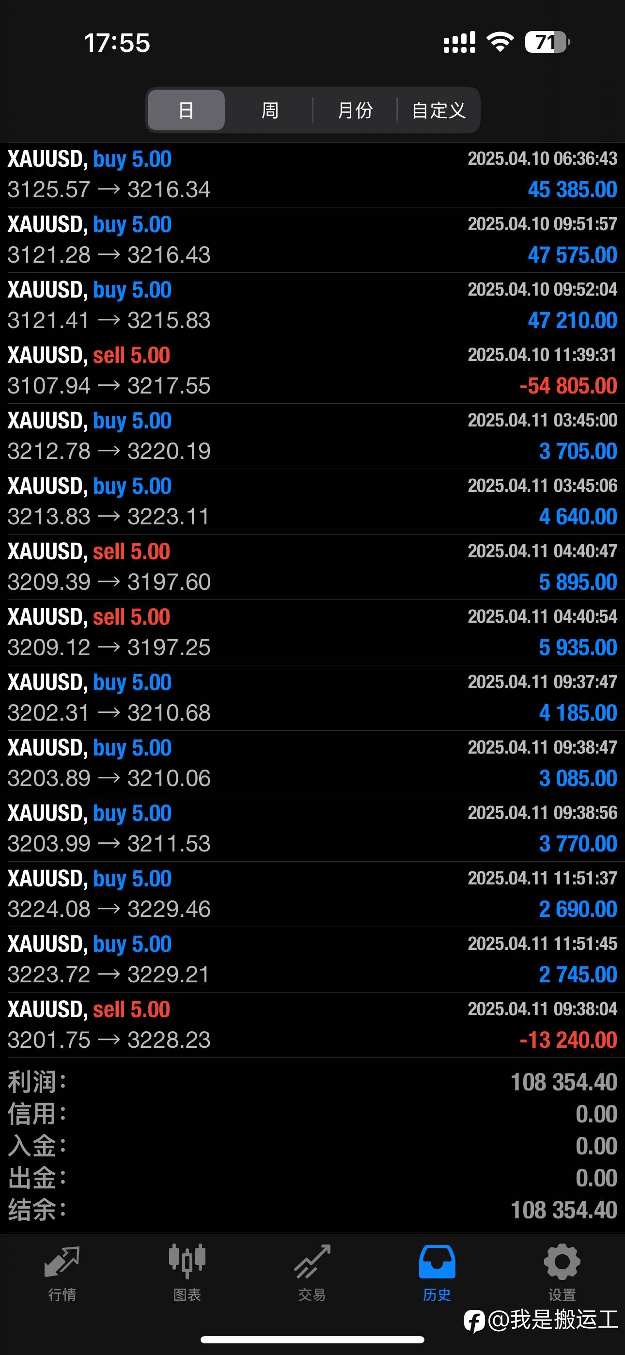The height and width of the screenshot is (1355, 625).
Task: Open the sell trade with loss -13 240.00
Action: coord(312,1025)
